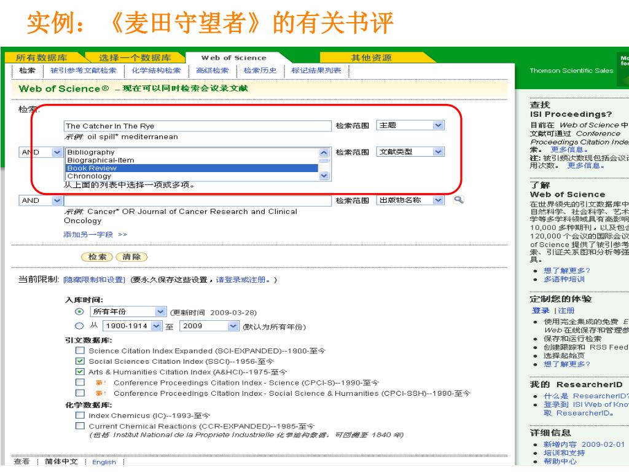This screenshot has width=629, height=472.
Task: Uncheck Social Sciences Citation Index box
Action: [x=80, y=361]
